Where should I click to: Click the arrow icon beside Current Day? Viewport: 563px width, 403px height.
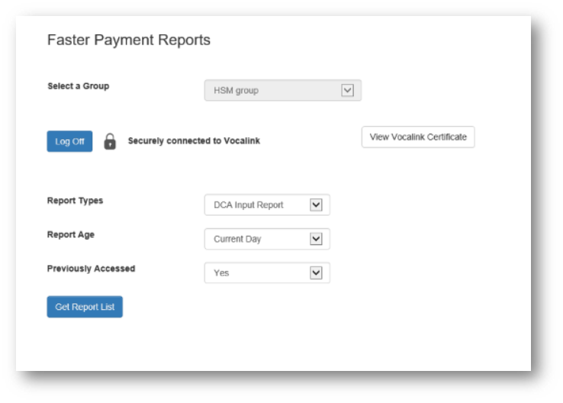point(316,239)
